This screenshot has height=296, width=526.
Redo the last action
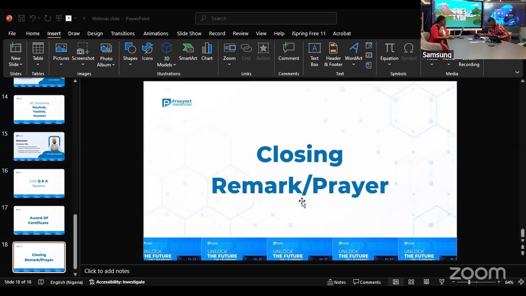(48, 18)
